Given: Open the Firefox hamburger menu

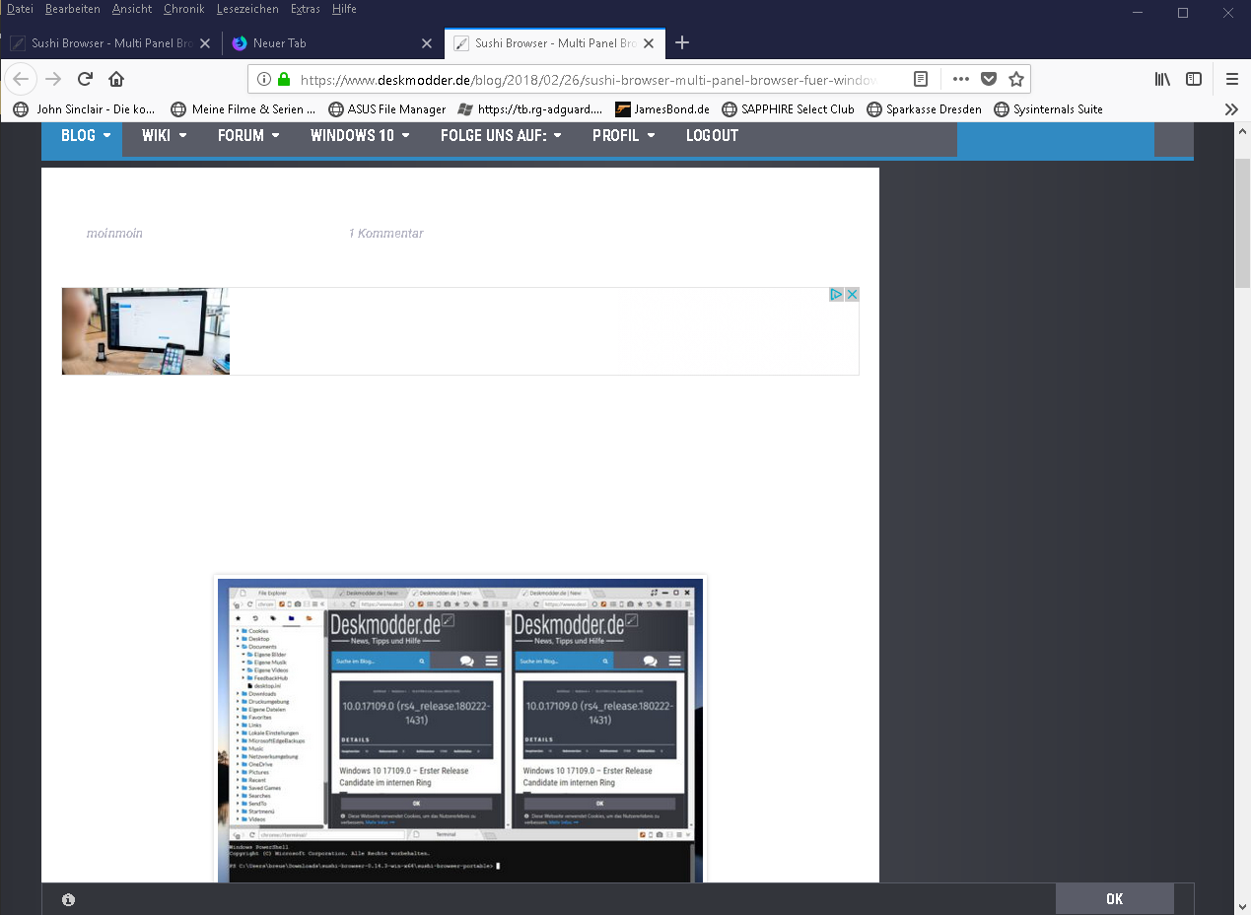Looking at the screenshot, I should tap(1232, 79).
